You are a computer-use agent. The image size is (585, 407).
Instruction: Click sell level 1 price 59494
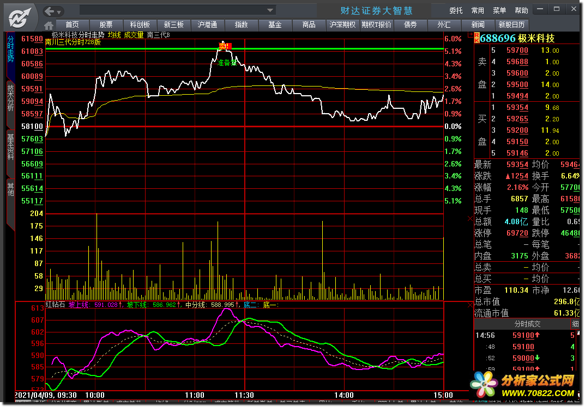(517, 96)
